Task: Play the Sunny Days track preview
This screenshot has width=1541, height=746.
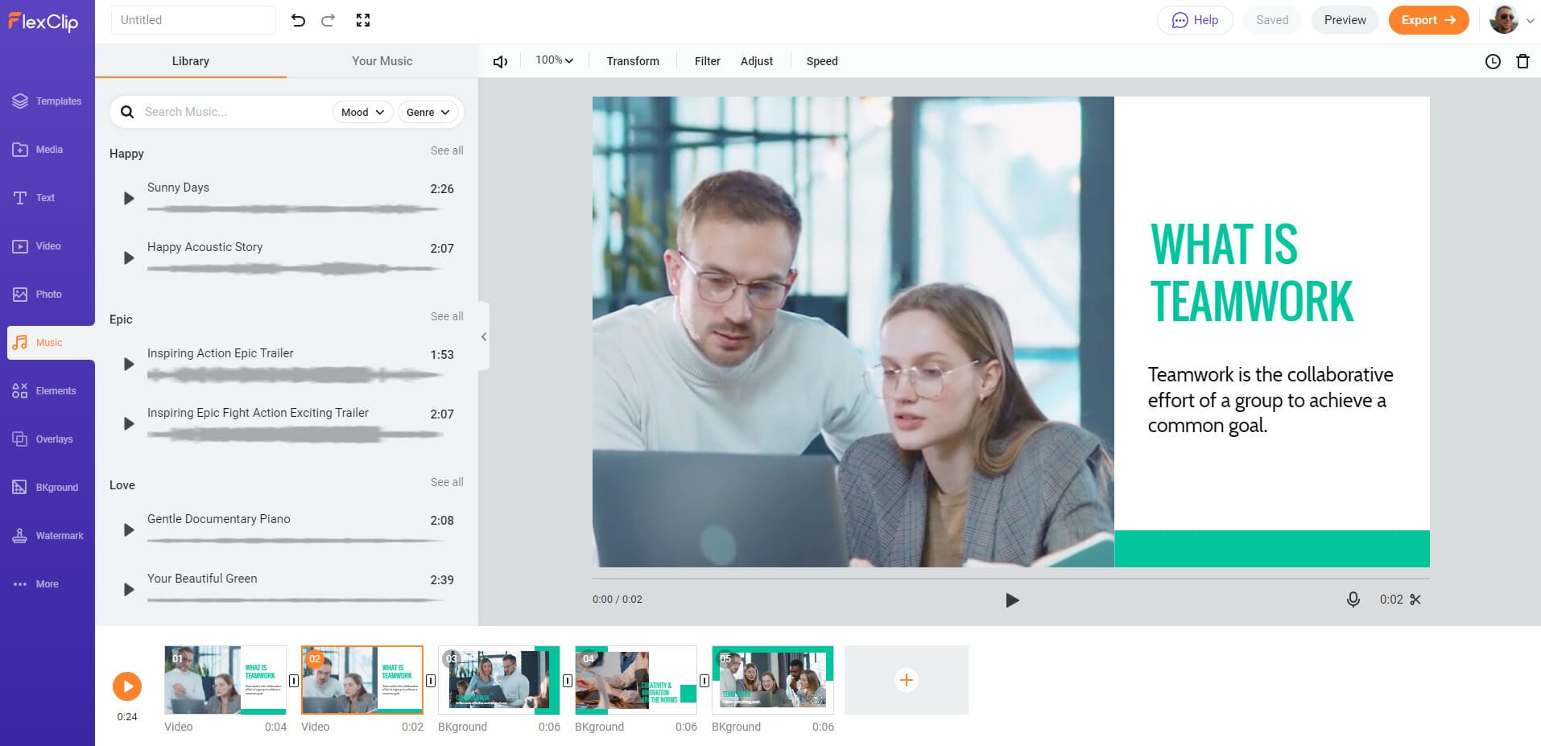Action: (127, 198)
